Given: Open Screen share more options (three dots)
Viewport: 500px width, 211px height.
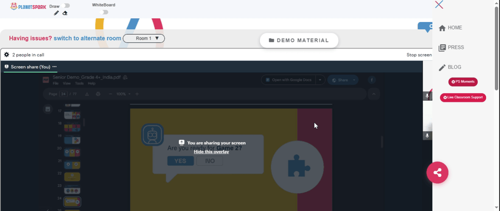Looking at the screenshot, I should click(54, 66).
